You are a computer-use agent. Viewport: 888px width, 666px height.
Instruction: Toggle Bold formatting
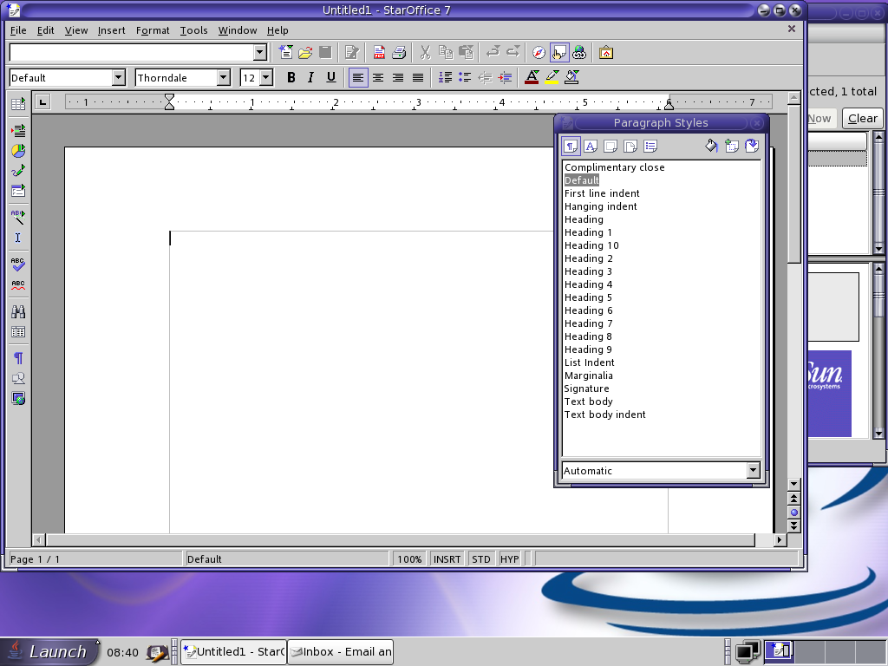tap(291, 77)
